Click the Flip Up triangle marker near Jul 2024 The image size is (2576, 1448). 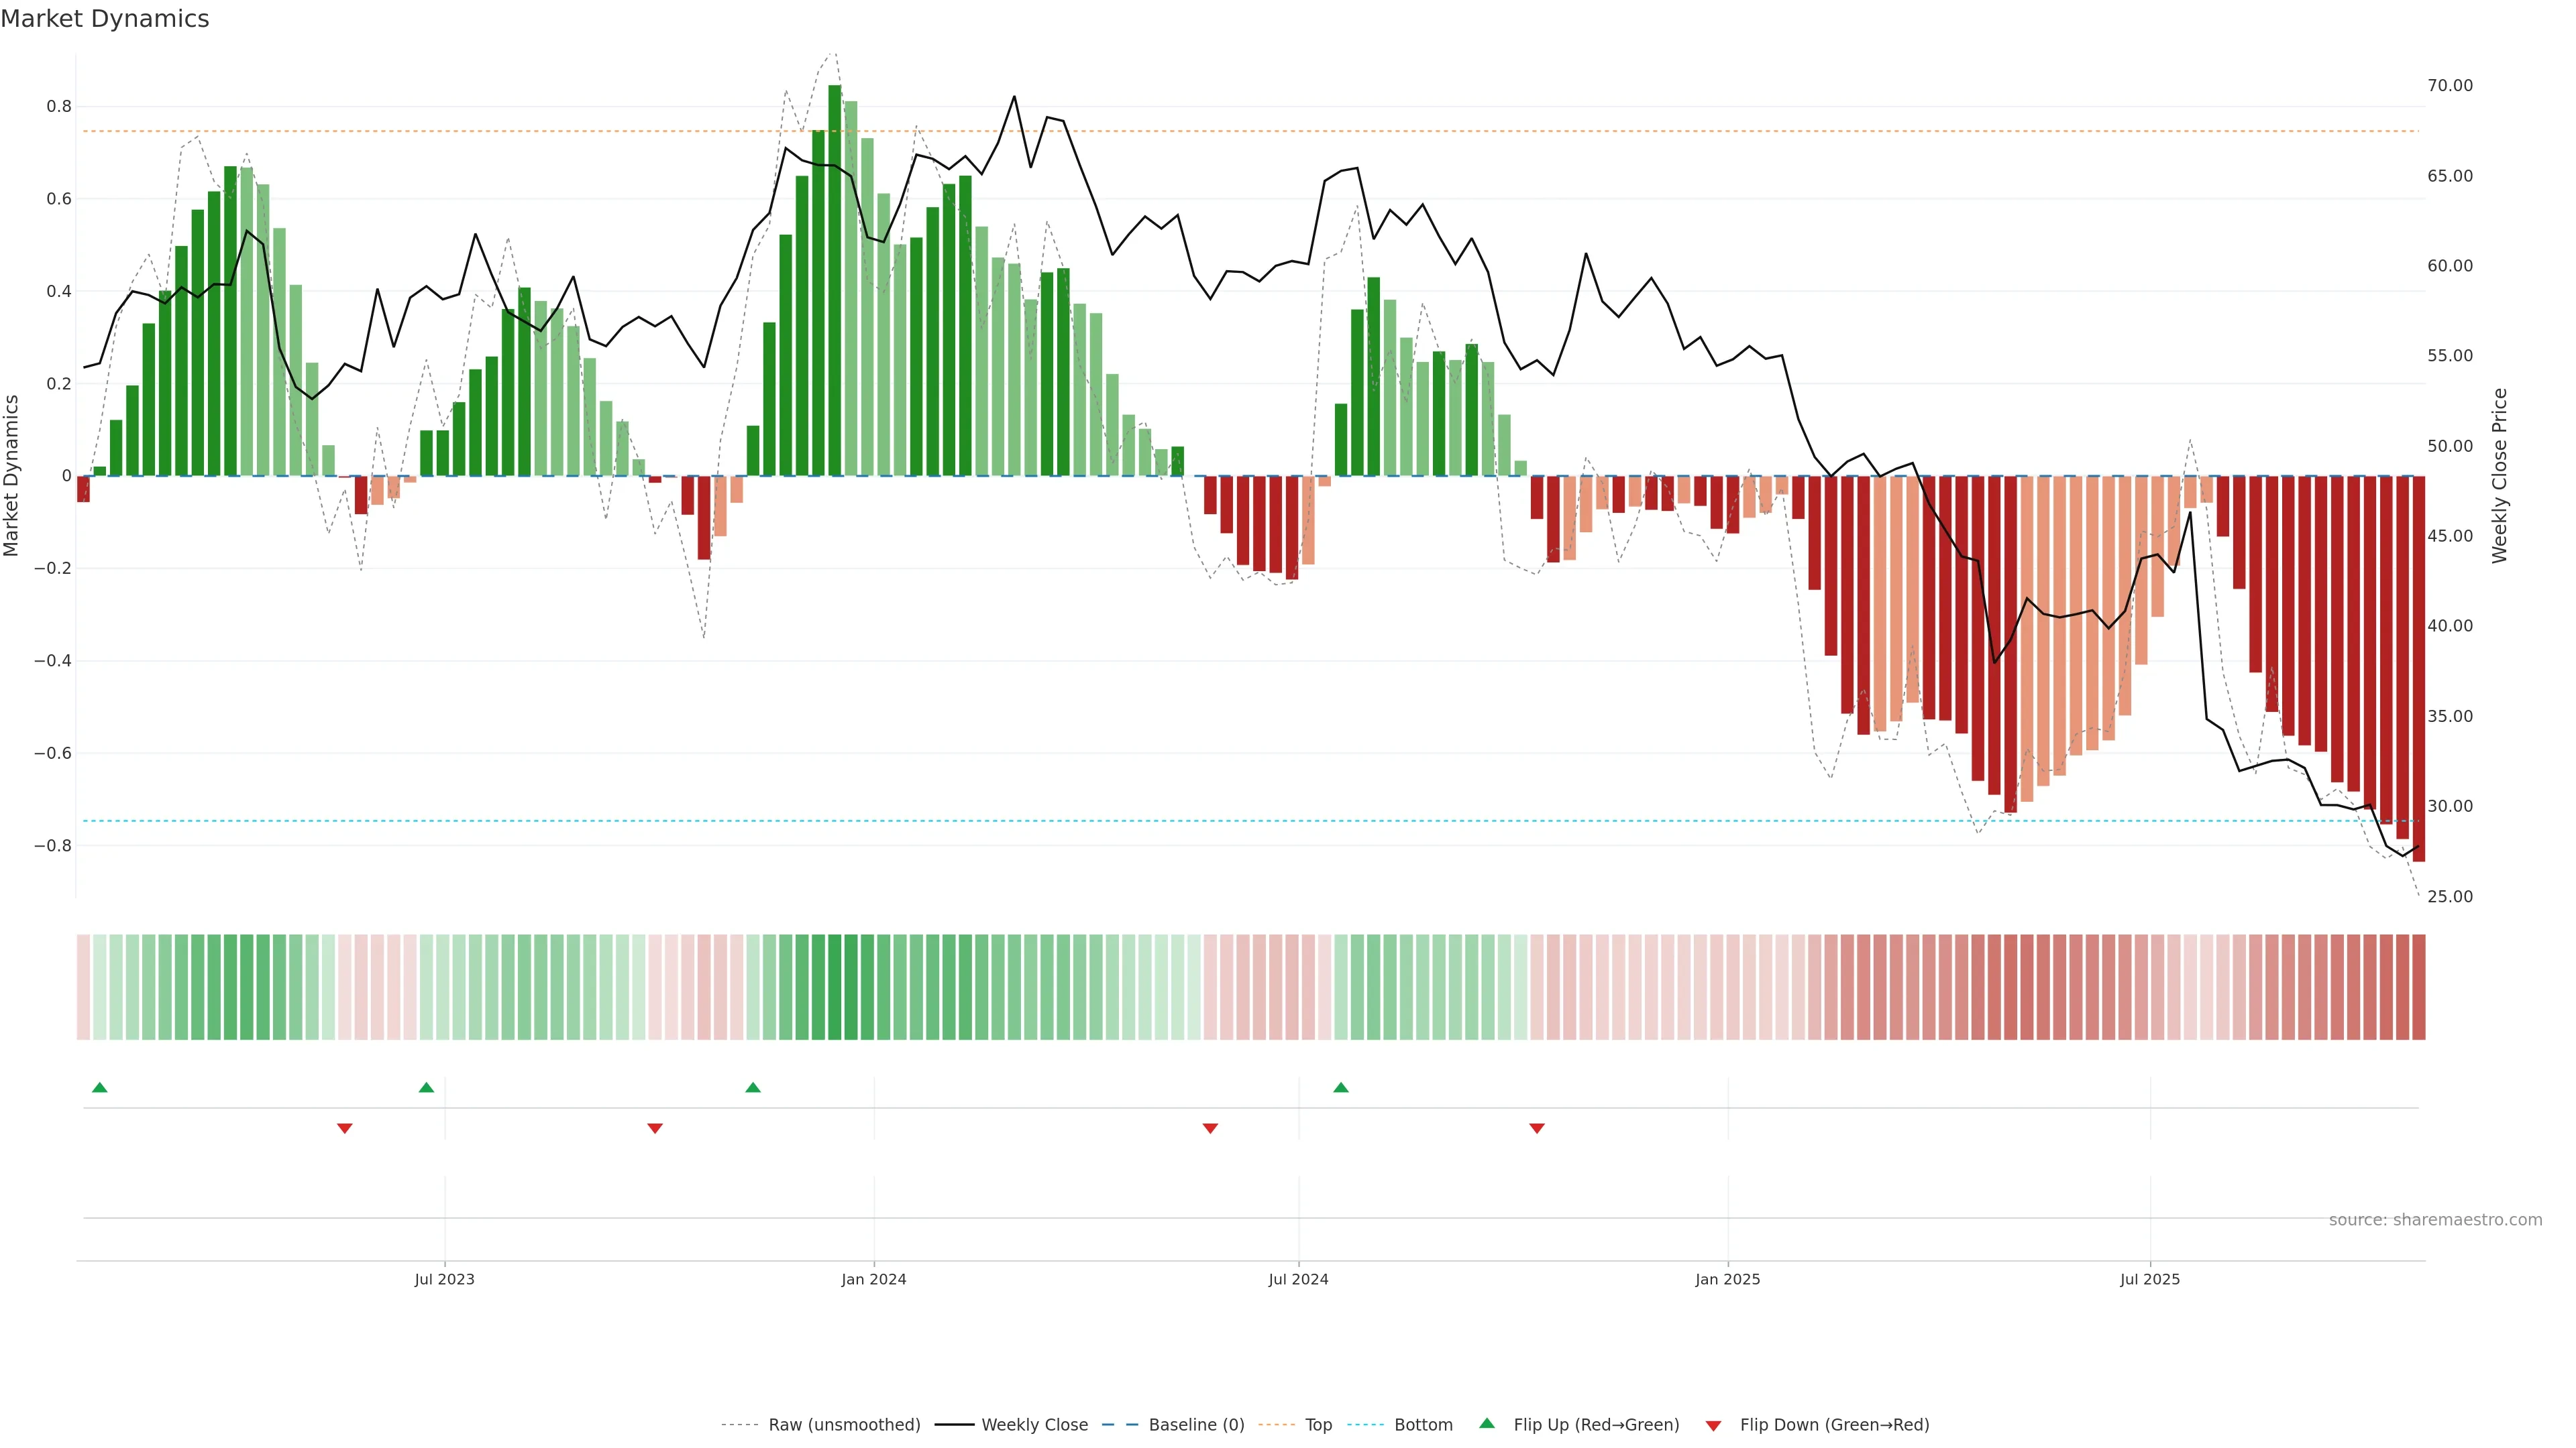tap(1341, 1087)
